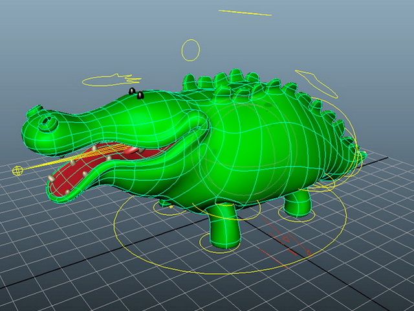Screen dimensions: 414x311
Task: Select the fish-shaped control curve above the head
Action: (111, 80)
